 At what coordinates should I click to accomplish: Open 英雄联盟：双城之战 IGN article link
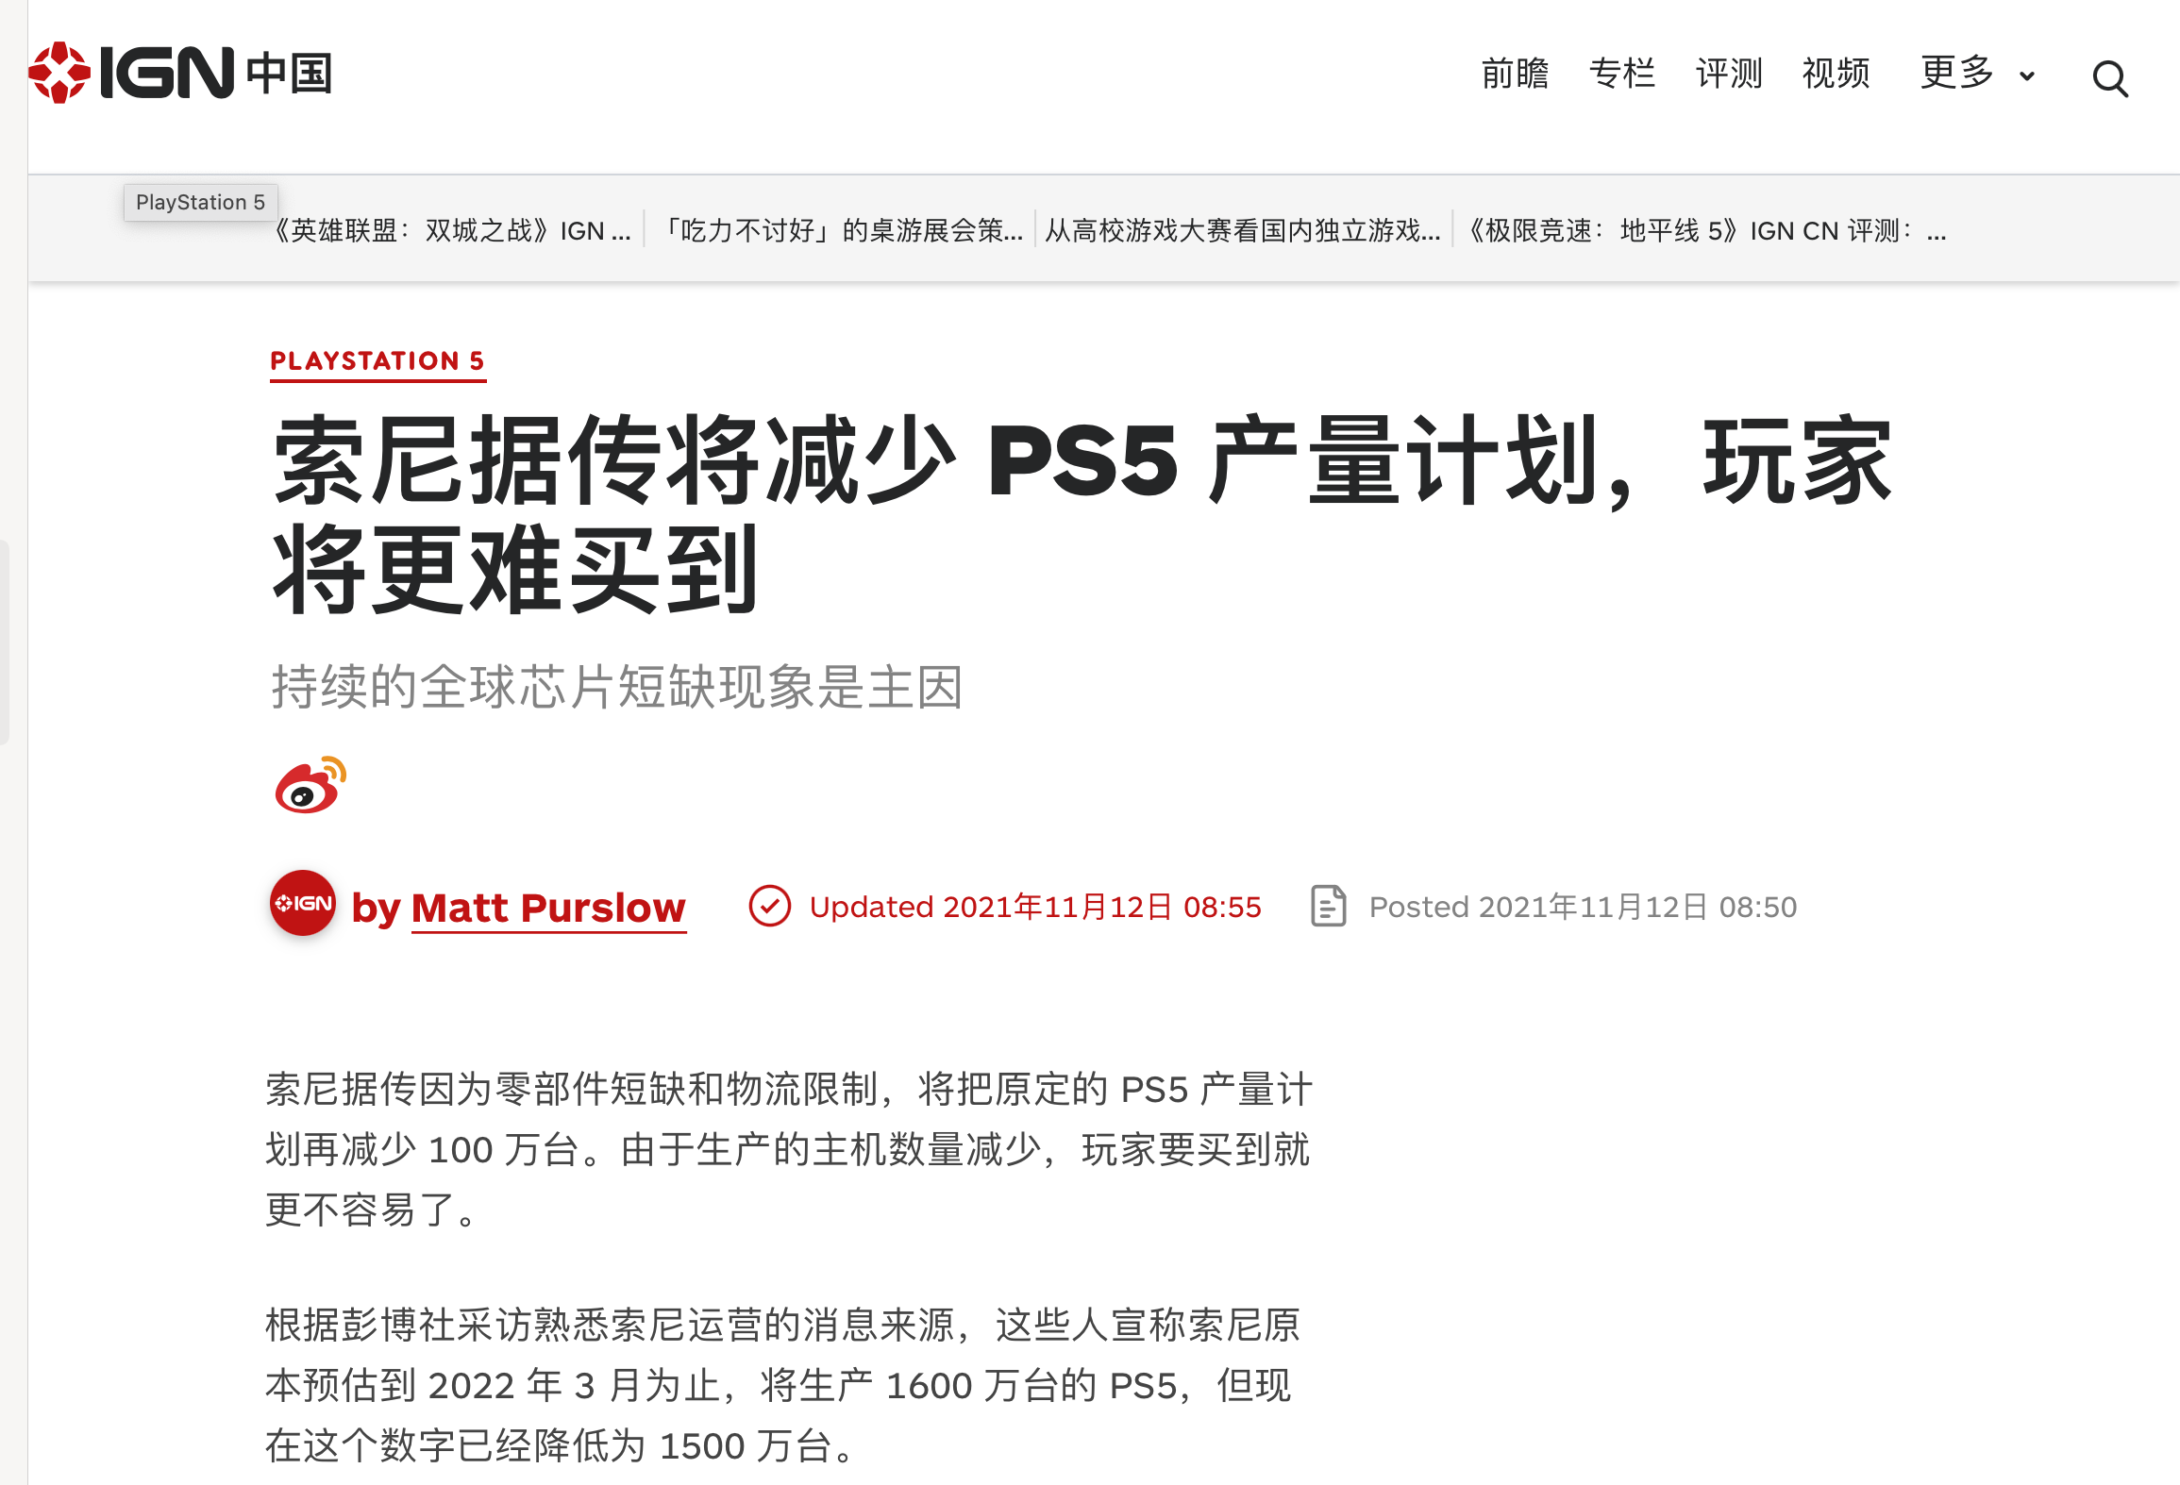(x=453, y=231)
